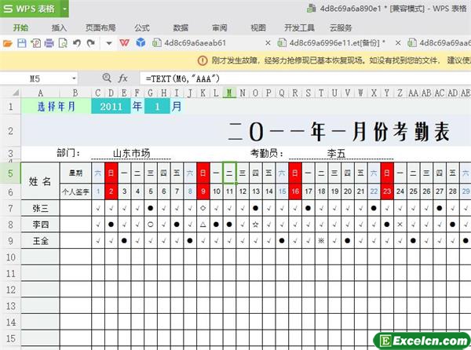The width and height of the screenshot is (471, 350).
Task: Click the export to PDF icon
Action: point(35,43)
